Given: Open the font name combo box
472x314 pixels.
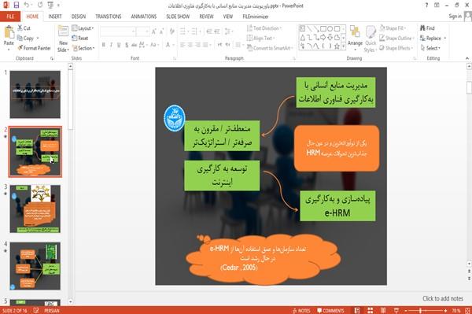Looking at the screenshot, I should click(117, 31).
